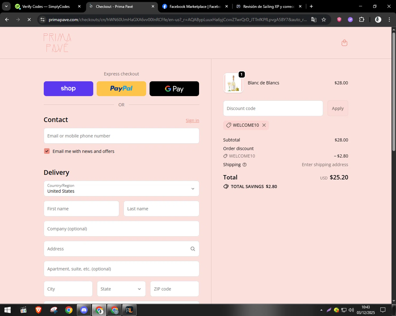Bookmark this page with the star icon
The image size is (396, 316).
[x=324, y=19]
